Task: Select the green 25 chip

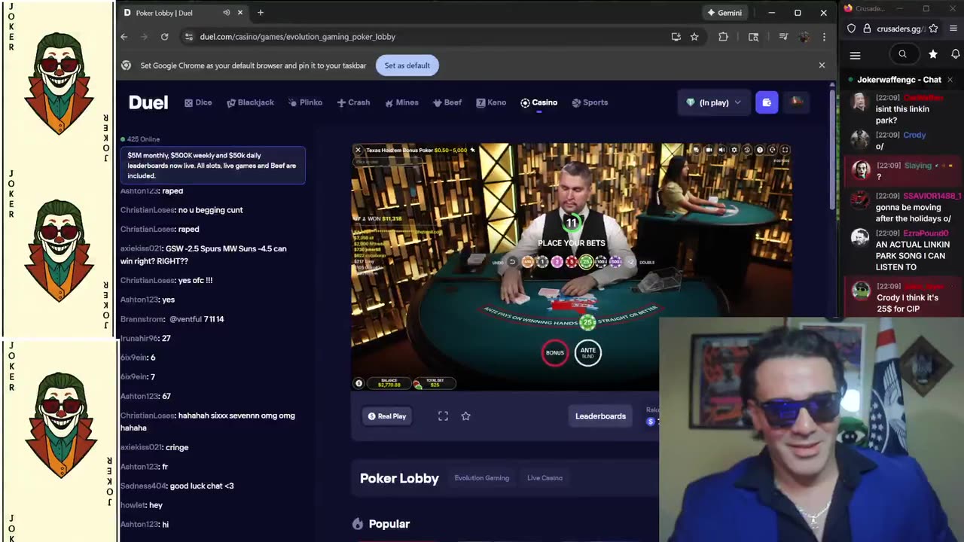Action: pos(586,262)
